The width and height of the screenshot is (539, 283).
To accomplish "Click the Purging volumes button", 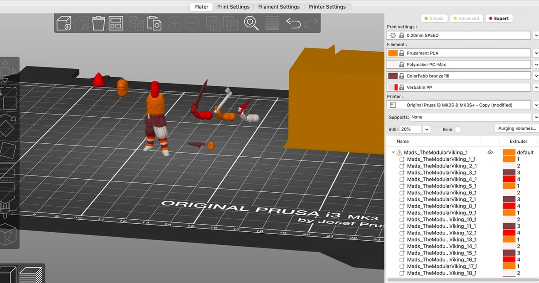I will click(x=516, y=128).
